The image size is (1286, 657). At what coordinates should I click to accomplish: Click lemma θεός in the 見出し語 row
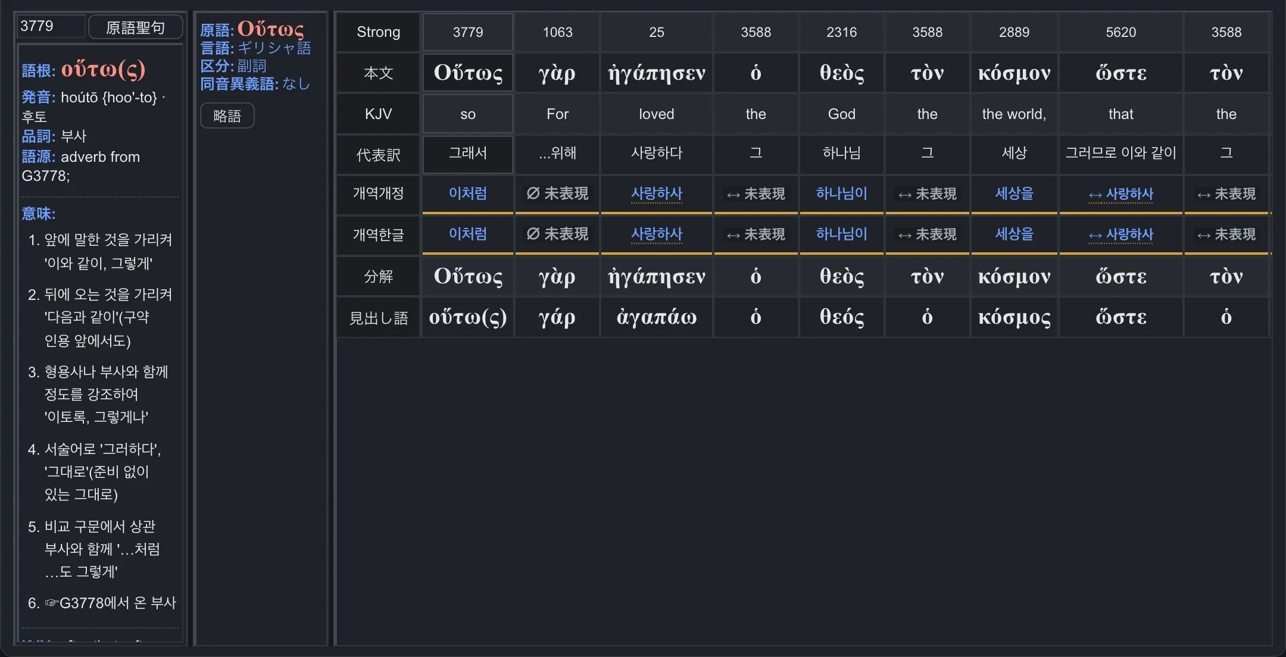(842, 317)
